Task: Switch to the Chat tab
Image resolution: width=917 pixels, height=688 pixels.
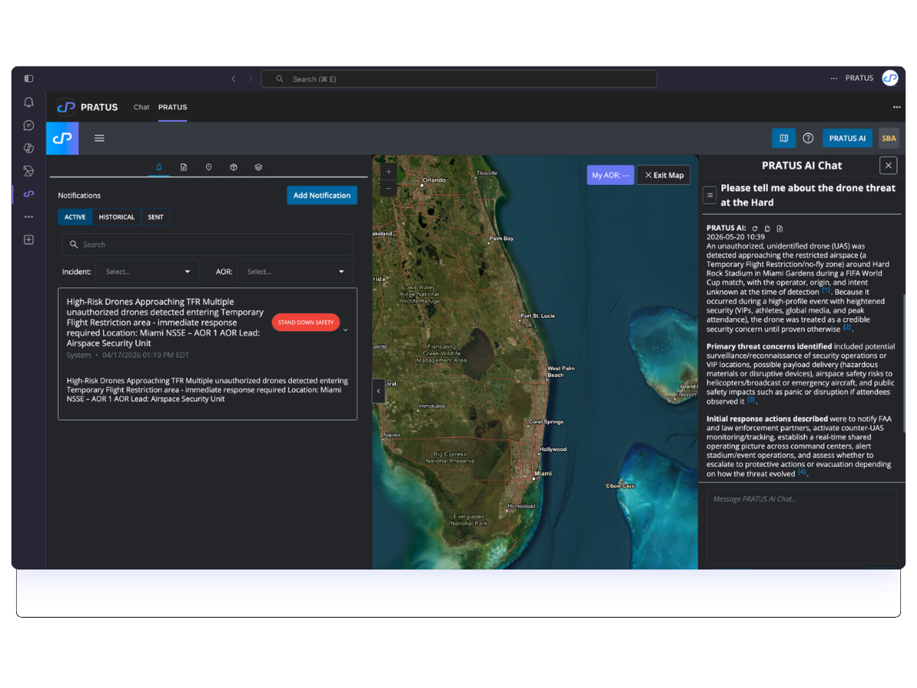Action: (x=141, y=107)
